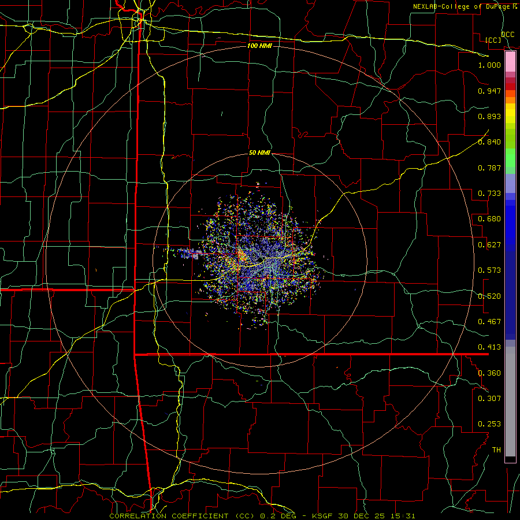Click the 0.253 legend value
The width and height of the screenshot is (520, 520).
pyautogui.click(x=489, y=424)
